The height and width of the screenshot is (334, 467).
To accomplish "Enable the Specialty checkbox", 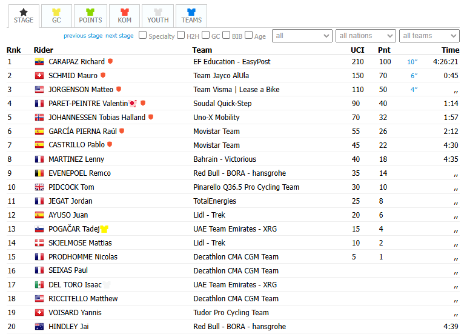I will point(143,35).
